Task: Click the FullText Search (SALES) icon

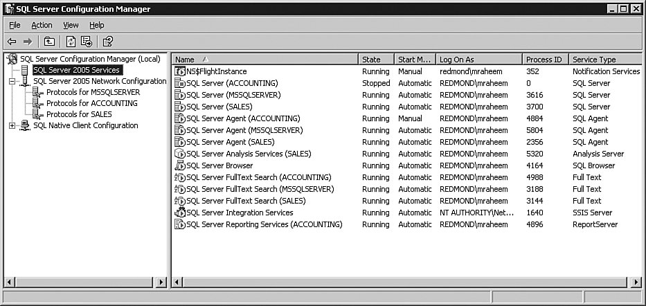Action: (180, 201)
